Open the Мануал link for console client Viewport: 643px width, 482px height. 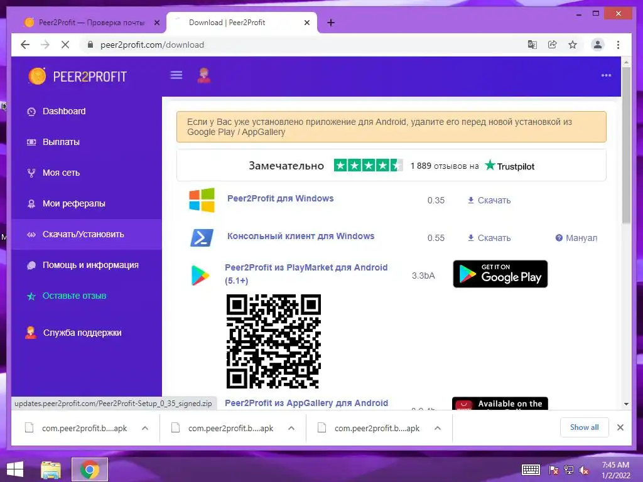576,238
